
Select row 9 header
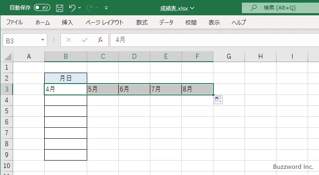(7, 155)
